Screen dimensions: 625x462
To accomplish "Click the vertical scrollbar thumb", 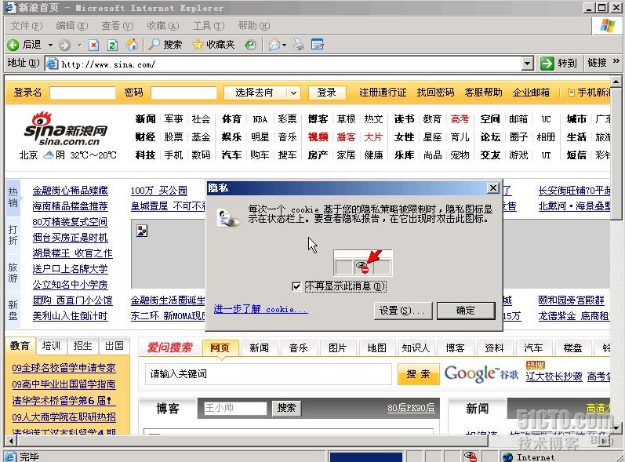I will 616,153.
